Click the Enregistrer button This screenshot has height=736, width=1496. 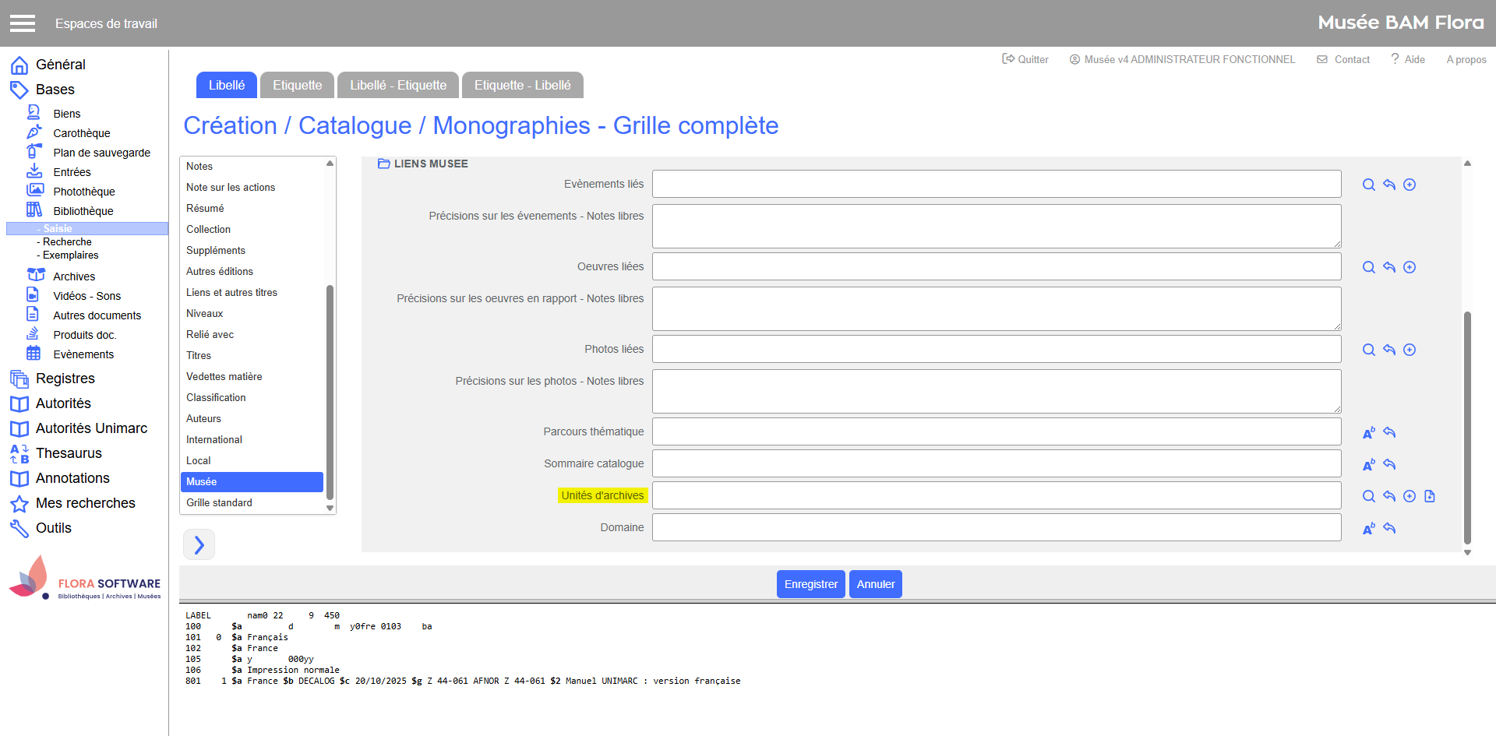coord(810,584)
